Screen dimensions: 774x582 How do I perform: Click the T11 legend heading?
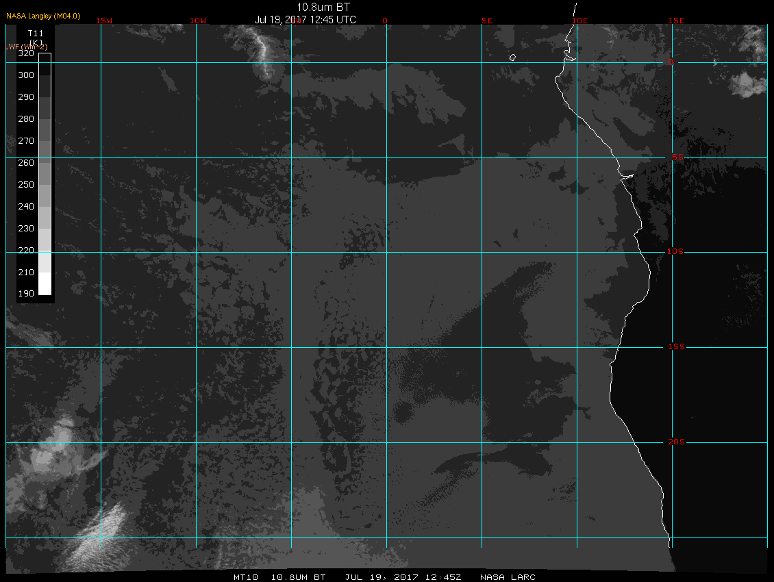pyautogui.click(x=36, y=33)
